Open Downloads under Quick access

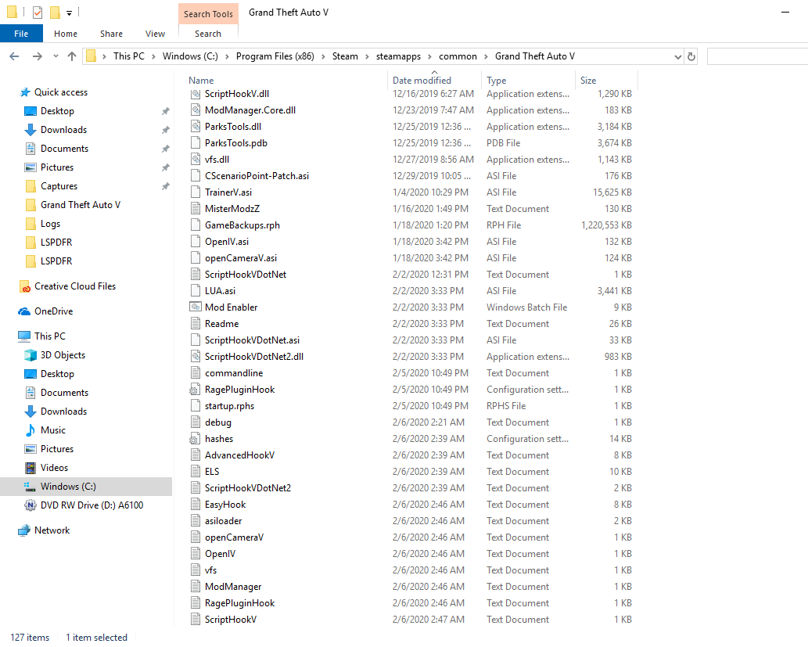63,130
